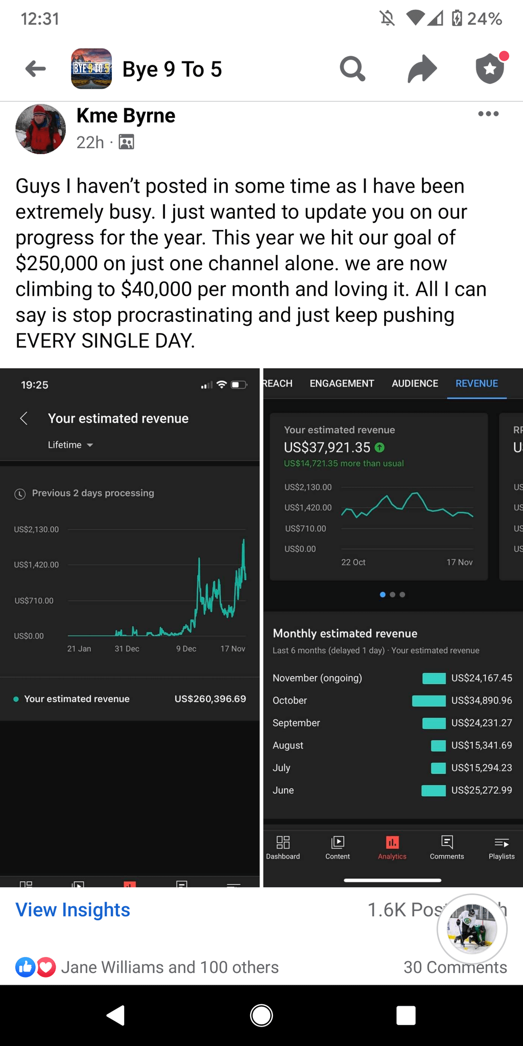This screenshot has width=523, height=1046.
Task: Open the three-dot post options menu
Action: click(x=488, y=114)
